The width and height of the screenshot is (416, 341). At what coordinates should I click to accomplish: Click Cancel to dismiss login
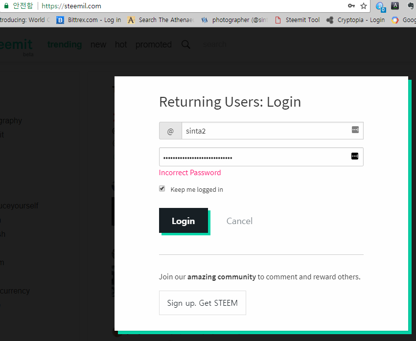tap(239, 221)
